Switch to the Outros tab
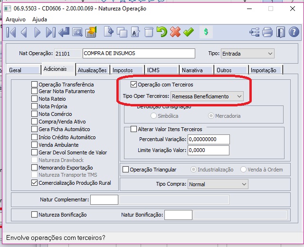This screenshot has height=247, width=304. pos(231,70)
